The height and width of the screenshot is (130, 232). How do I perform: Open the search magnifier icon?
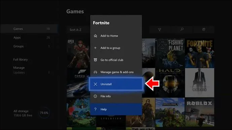[182, 30]
